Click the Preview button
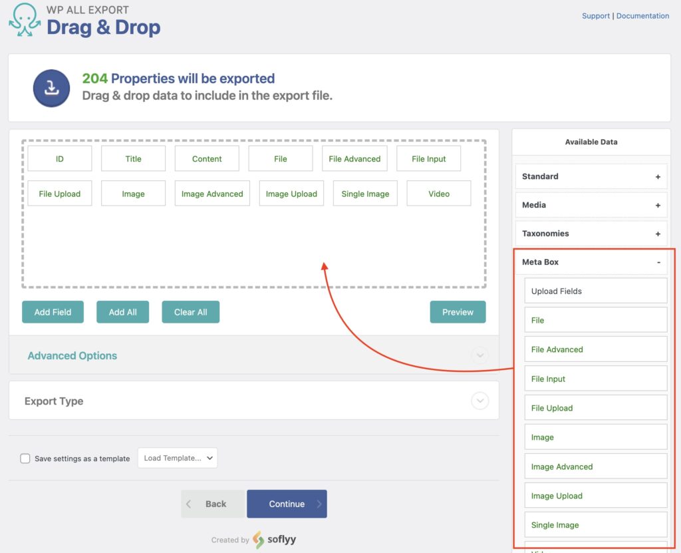681x553 pixels. (x=458, y=311)
